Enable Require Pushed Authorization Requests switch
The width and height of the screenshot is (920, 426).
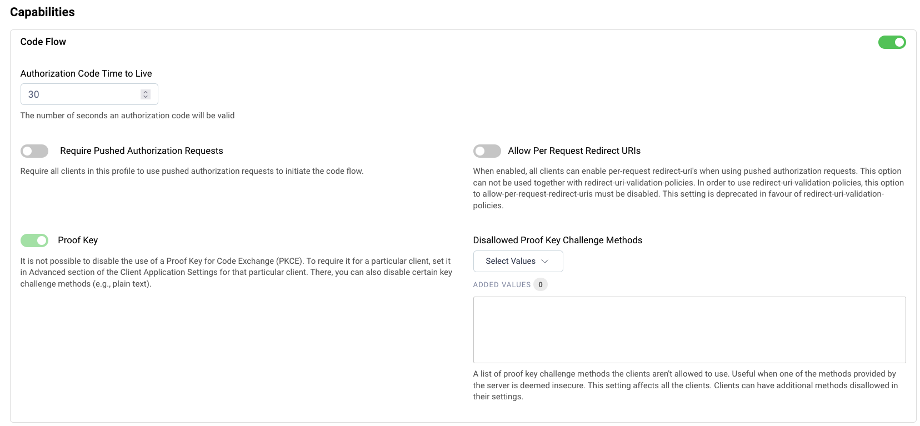(34, 151)
